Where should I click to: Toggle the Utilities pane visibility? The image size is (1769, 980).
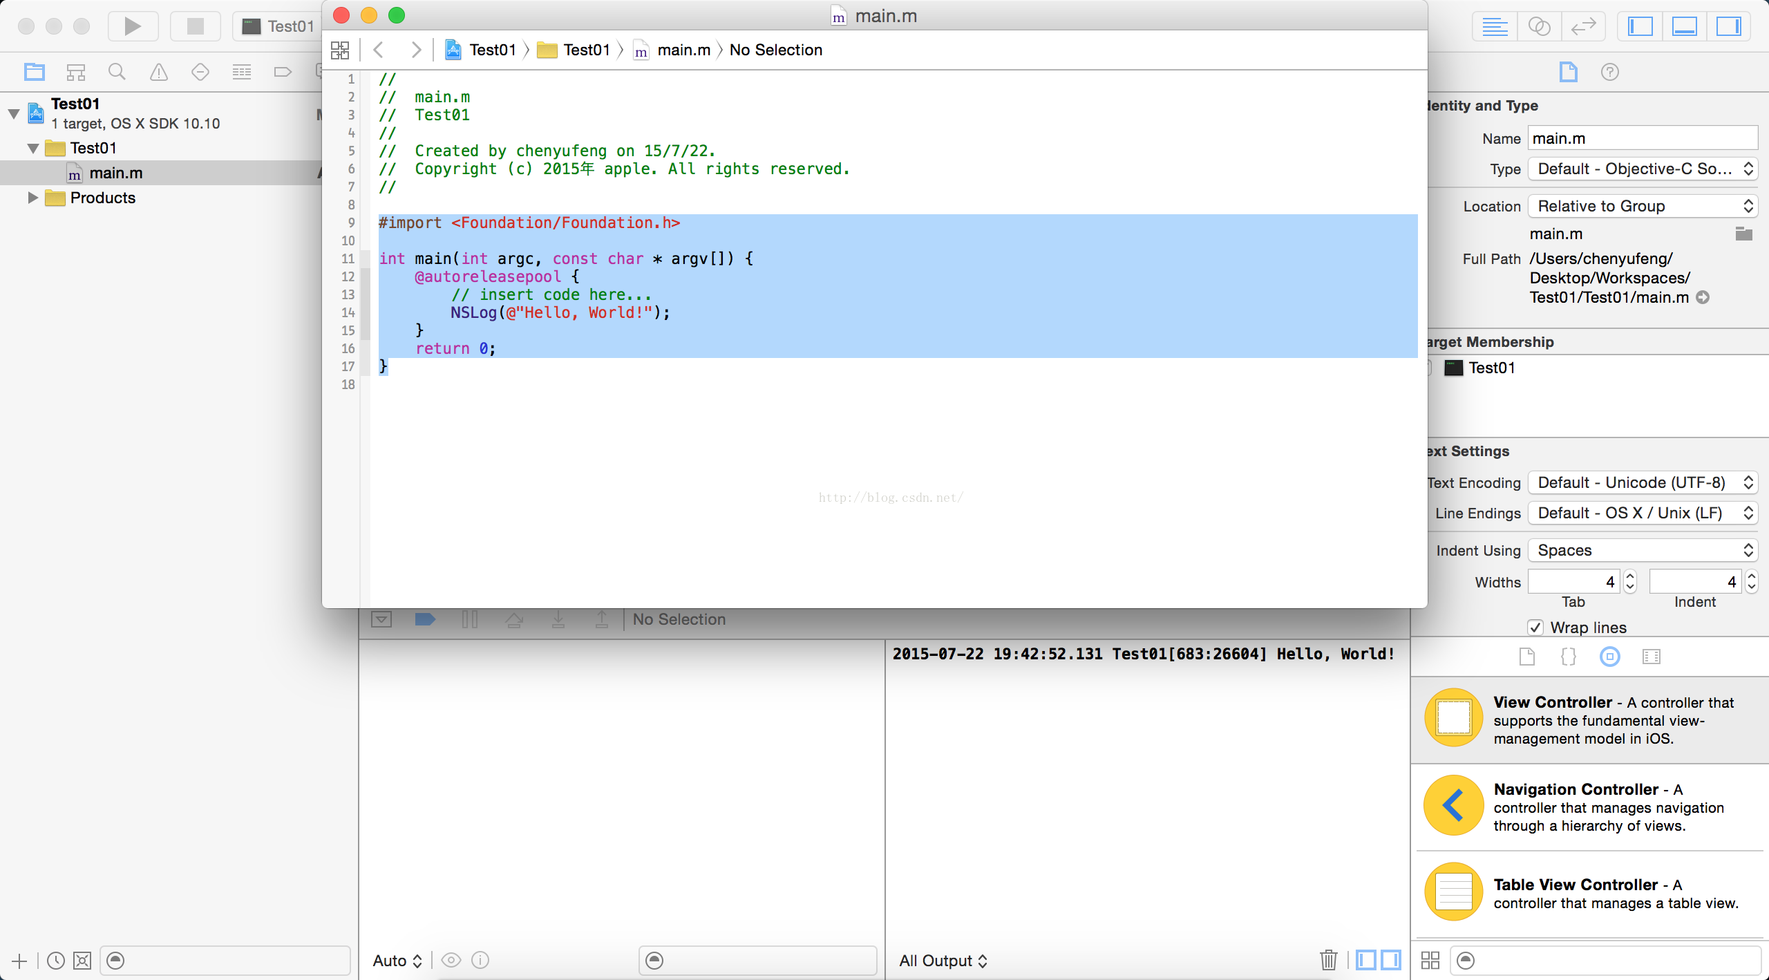1729,27
